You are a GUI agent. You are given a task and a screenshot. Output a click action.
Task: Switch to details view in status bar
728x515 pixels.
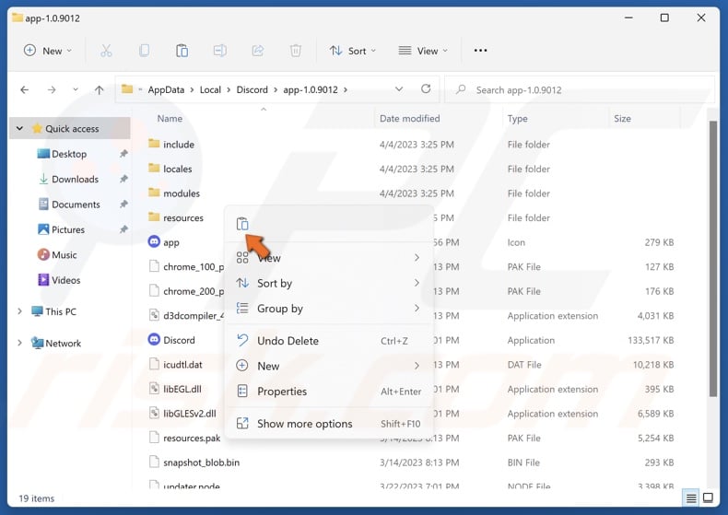[691, 498]
